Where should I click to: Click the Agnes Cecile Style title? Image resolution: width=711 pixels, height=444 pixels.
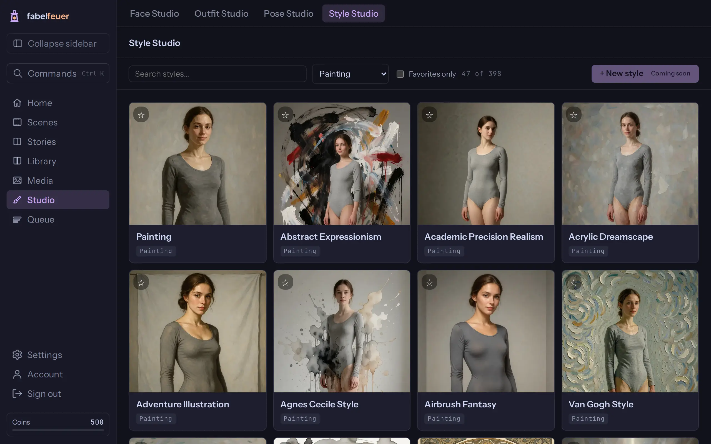point(319,404)
